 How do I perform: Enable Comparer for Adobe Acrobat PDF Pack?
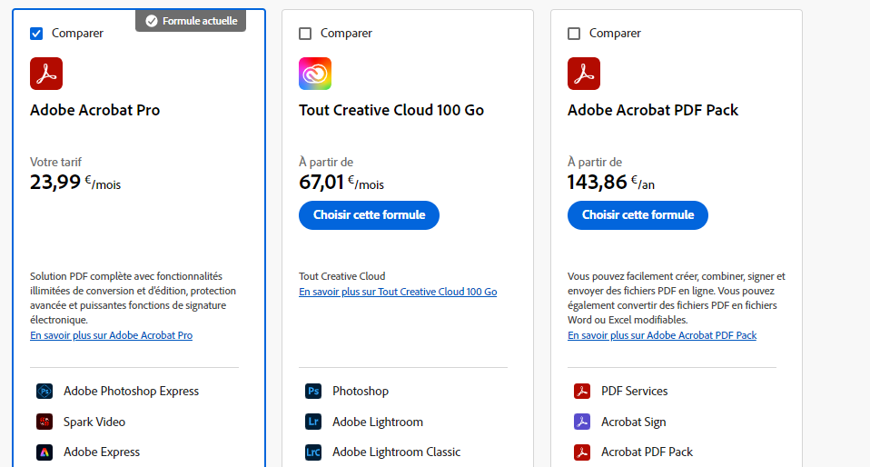[574, 34]
